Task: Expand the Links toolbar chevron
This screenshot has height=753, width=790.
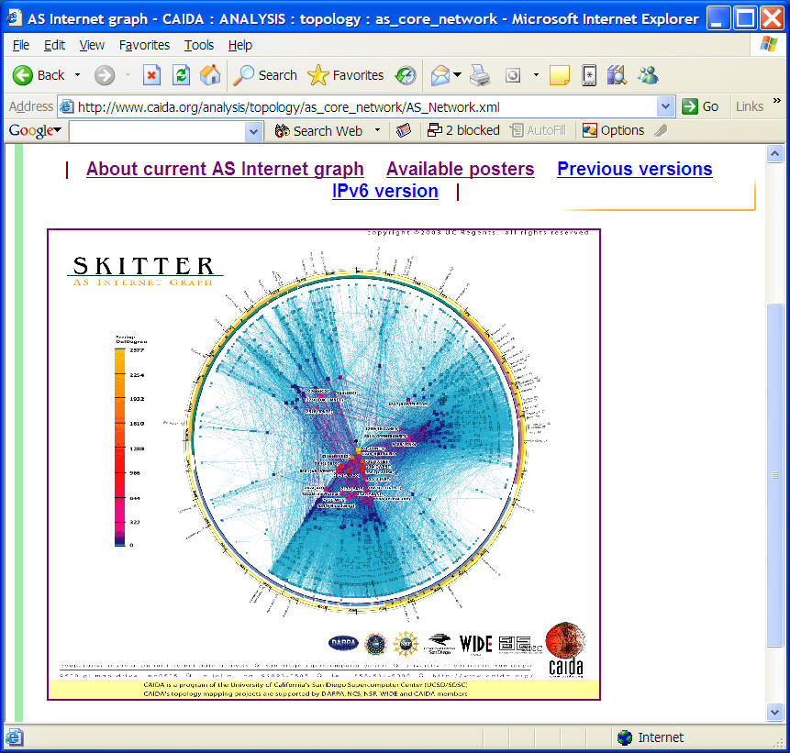Action: [x=777, y=101]
